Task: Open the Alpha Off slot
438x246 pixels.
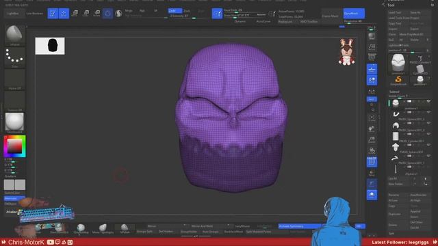Action: pos(14,79)
